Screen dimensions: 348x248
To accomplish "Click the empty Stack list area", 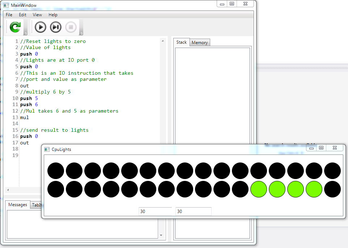I will click(212, 96).
